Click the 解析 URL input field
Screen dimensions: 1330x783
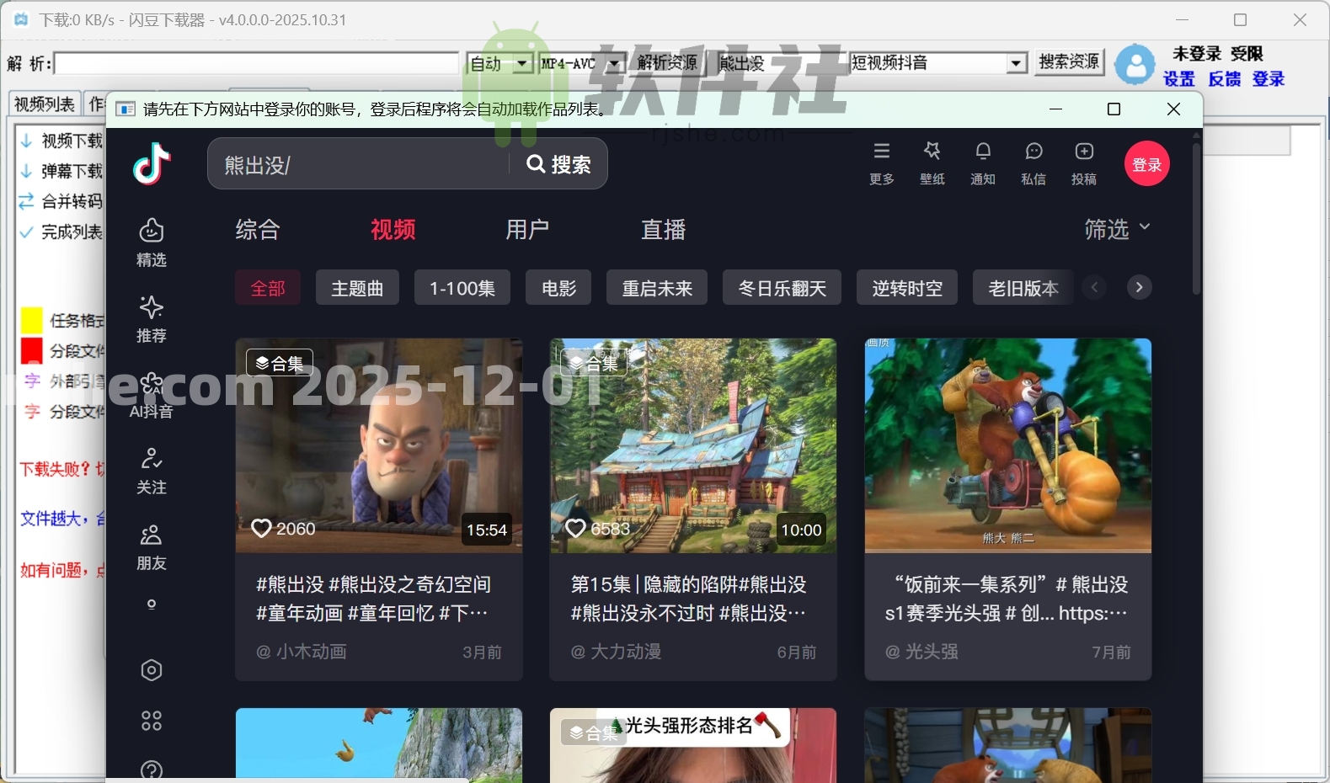pyautogui.click(x=257, y=63)
